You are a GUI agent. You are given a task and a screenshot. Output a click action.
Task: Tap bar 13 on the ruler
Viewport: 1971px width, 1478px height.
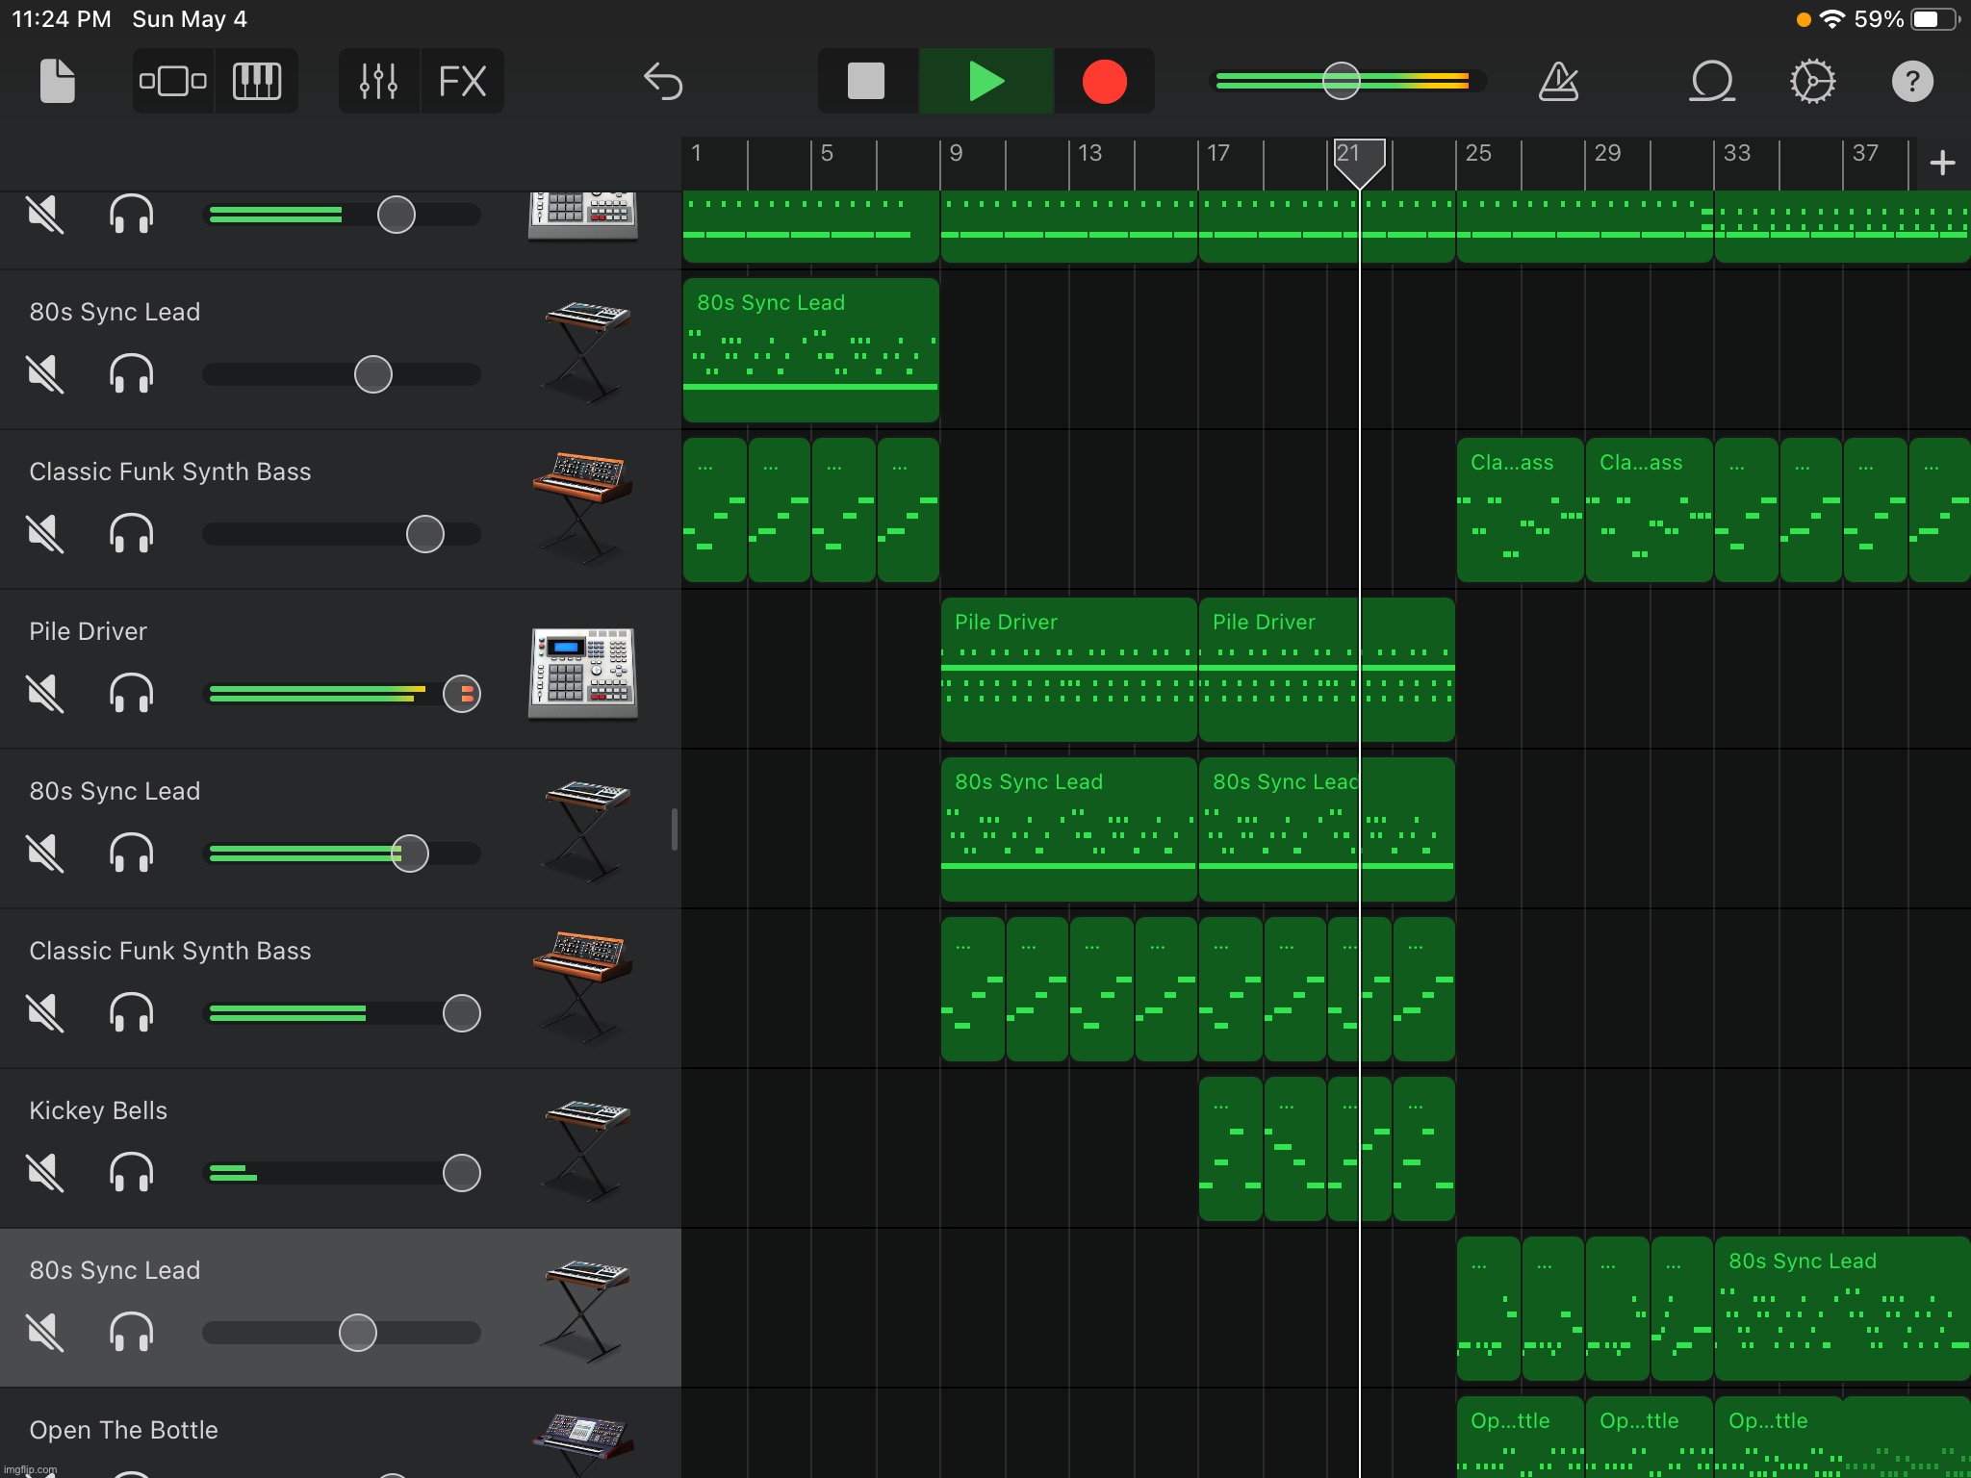click(1089, 153)
